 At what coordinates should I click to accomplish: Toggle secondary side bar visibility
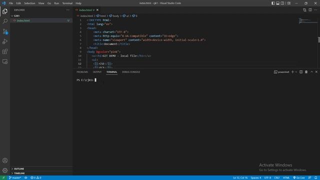(282, 3)
